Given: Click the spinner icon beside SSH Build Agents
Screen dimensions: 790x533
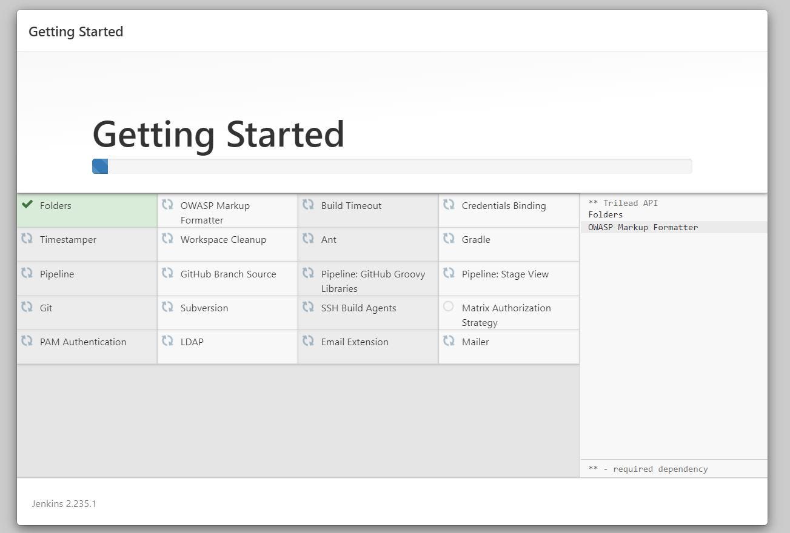Looking at the screenshot, I should [308, 307].
